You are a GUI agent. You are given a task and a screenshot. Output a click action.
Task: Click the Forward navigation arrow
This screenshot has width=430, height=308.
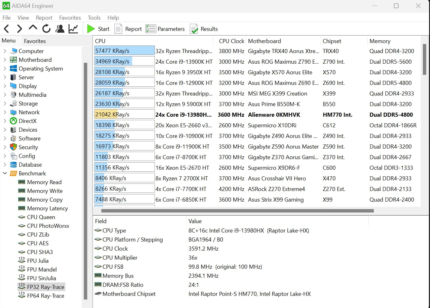(x=19, y=29)
